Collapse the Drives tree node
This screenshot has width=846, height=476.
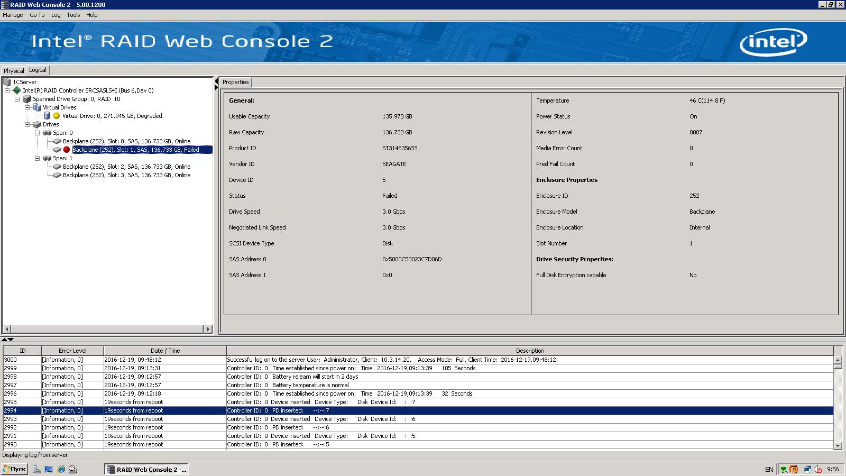pos(27,124)
